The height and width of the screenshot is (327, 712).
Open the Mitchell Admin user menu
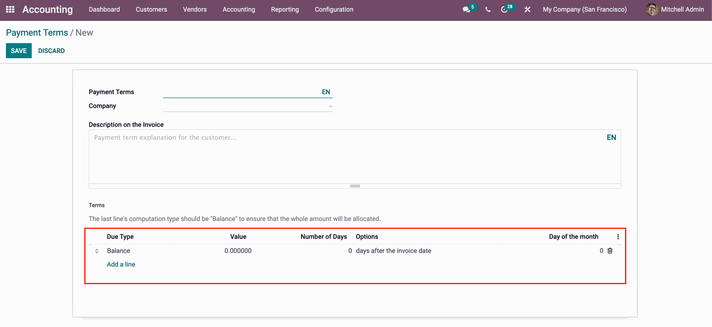pos(675,10)
